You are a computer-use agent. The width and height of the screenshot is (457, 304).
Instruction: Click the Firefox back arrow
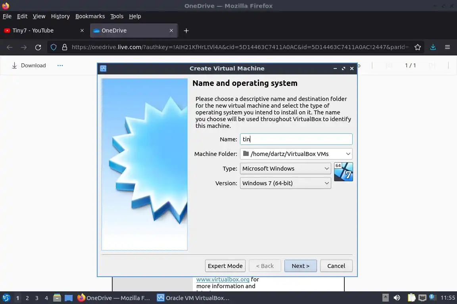10,47
